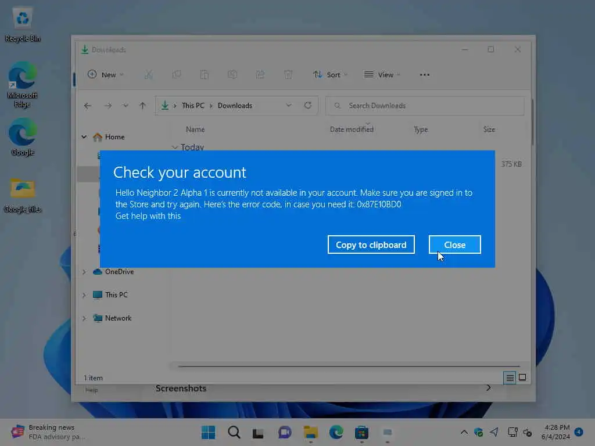Image resolution: width=595 pixels, height=446 pixels.
Task: Open the Breaking news widget
Action: [48, 432]
